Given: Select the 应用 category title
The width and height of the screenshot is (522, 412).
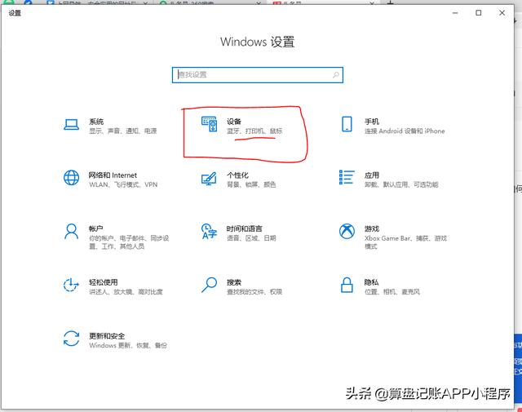Looking at the screenshot, I should pos(372,175).
